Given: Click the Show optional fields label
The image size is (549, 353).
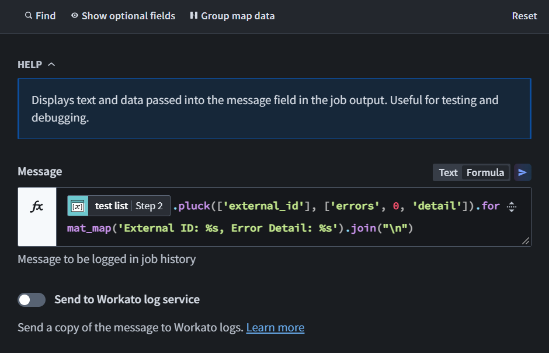Looking at the screenshot, I should (128, 16).
